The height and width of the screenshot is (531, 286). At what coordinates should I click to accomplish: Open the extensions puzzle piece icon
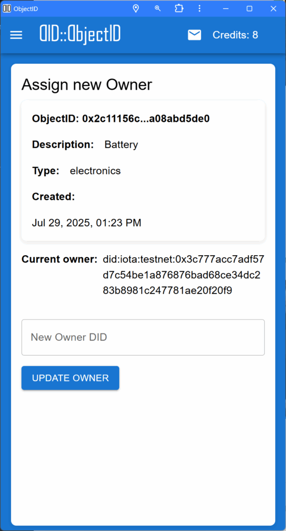[x=179, y=9]
